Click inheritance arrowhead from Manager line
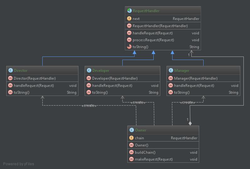The image size is (250, 169). point(172,52)
